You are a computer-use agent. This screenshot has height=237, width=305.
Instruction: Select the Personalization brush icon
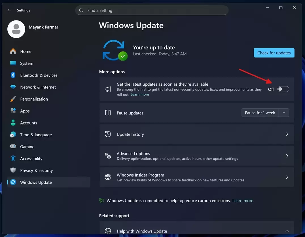13,99
